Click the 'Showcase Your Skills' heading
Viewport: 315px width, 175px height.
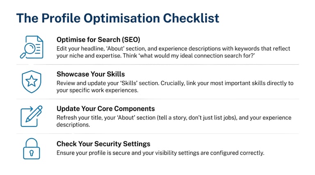pos(91,74)
